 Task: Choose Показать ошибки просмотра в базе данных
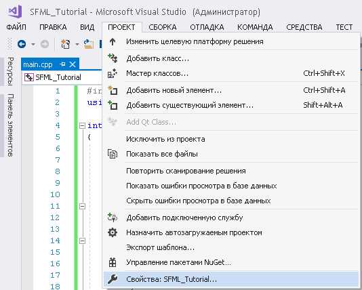pyautogui.click(x=231, y=186)
